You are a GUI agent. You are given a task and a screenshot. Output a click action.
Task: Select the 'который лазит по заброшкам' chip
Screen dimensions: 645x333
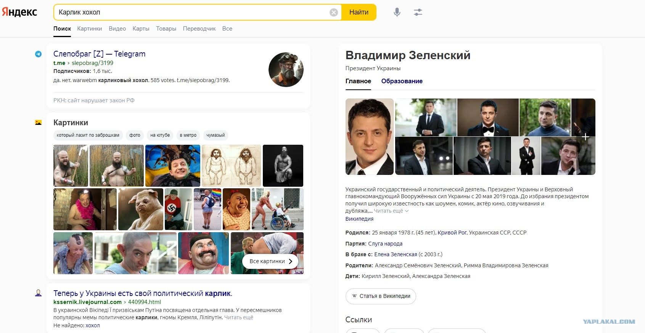pos(88,135)
